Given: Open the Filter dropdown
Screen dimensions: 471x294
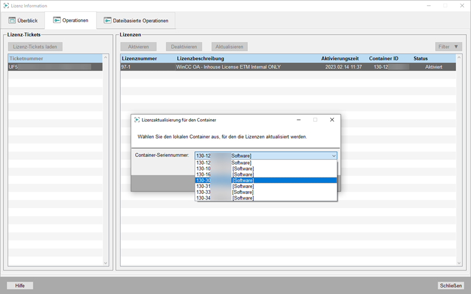Looking at the screenshot, I should (449, 46).
